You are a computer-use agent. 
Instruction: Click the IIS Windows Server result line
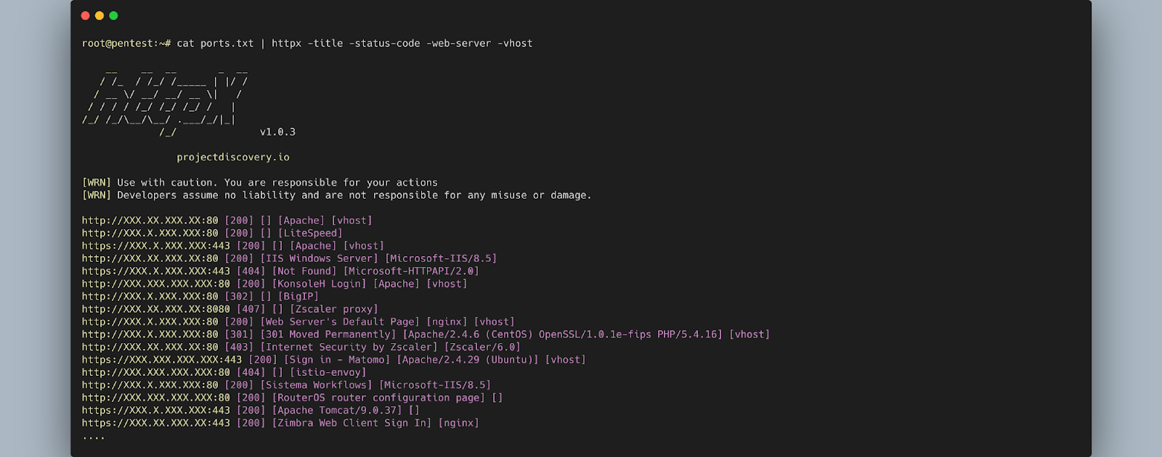point(289,258)
